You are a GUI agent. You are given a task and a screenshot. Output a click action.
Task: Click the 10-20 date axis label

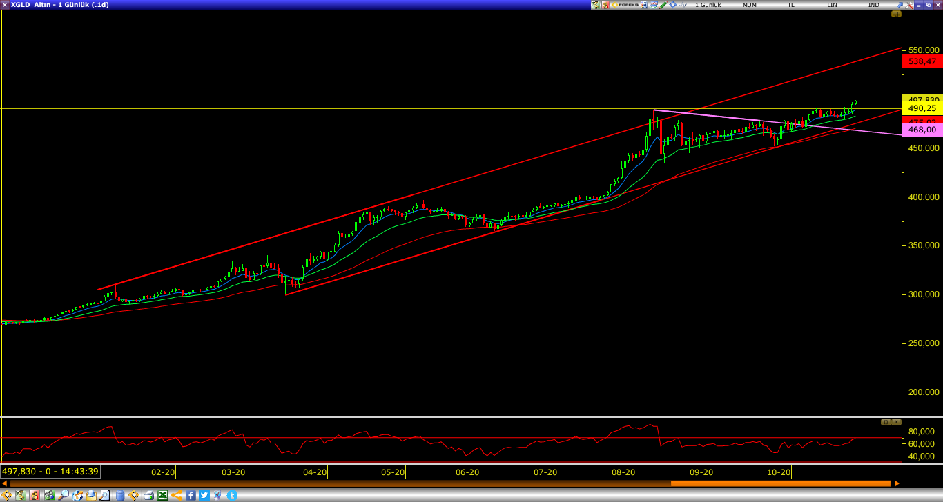pyautogui.click(x=779, y=472)
